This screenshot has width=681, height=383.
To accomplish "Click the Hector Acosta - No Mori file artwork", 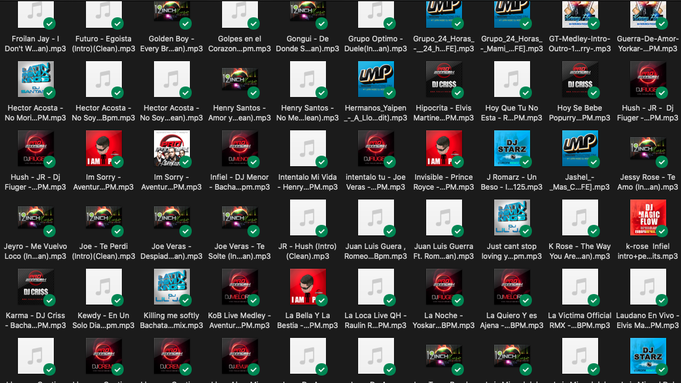I will [36, 80].
